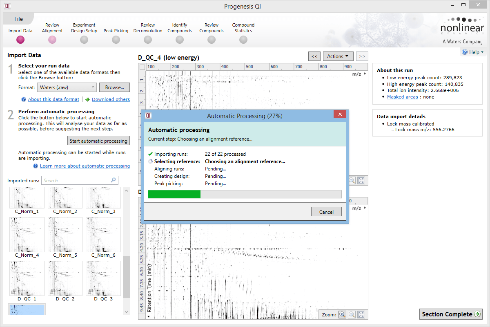Viewport: 490px width, 327px height.
Task: Open Learn more about automatic processing link
Action: point(85,166)
